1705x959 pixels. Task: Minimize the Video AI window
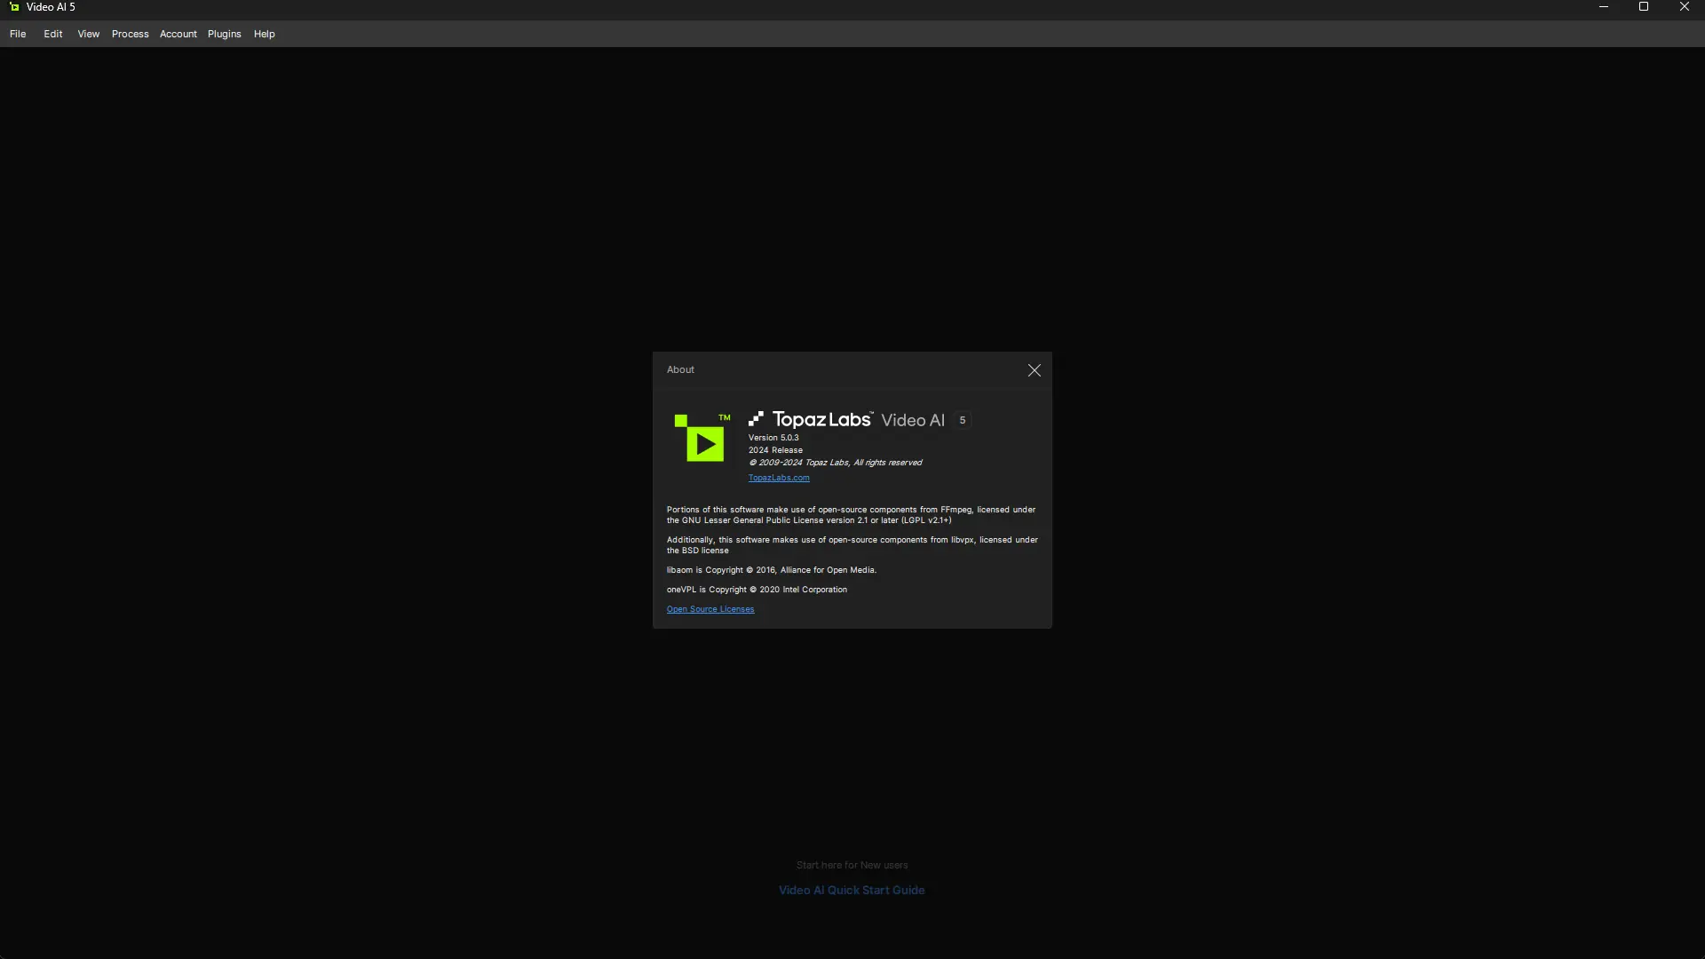click(x=1603, y=7)
